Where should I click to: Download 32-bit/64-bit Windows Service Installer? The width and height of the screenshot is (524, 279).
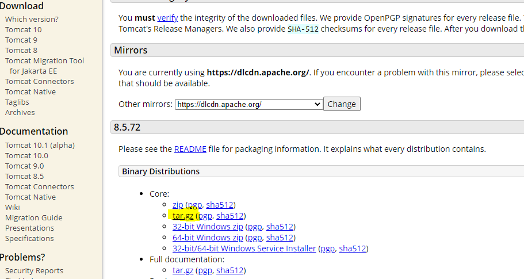244,249
